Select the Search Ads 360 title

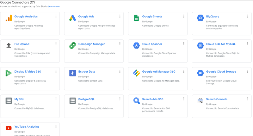click(153, 99)
